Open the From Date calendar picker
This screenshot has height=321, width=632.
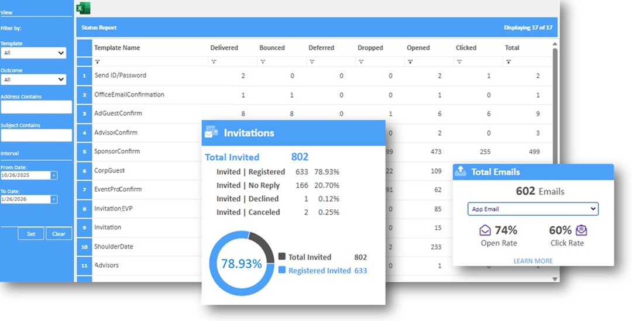click(x=54, y=175)
